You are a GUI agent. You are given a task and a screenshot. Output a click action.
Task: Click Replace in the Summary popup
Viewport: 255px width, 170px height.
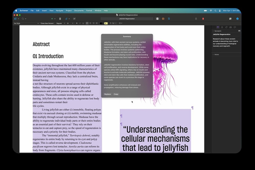pyautogui.click(x=107, y=94)
